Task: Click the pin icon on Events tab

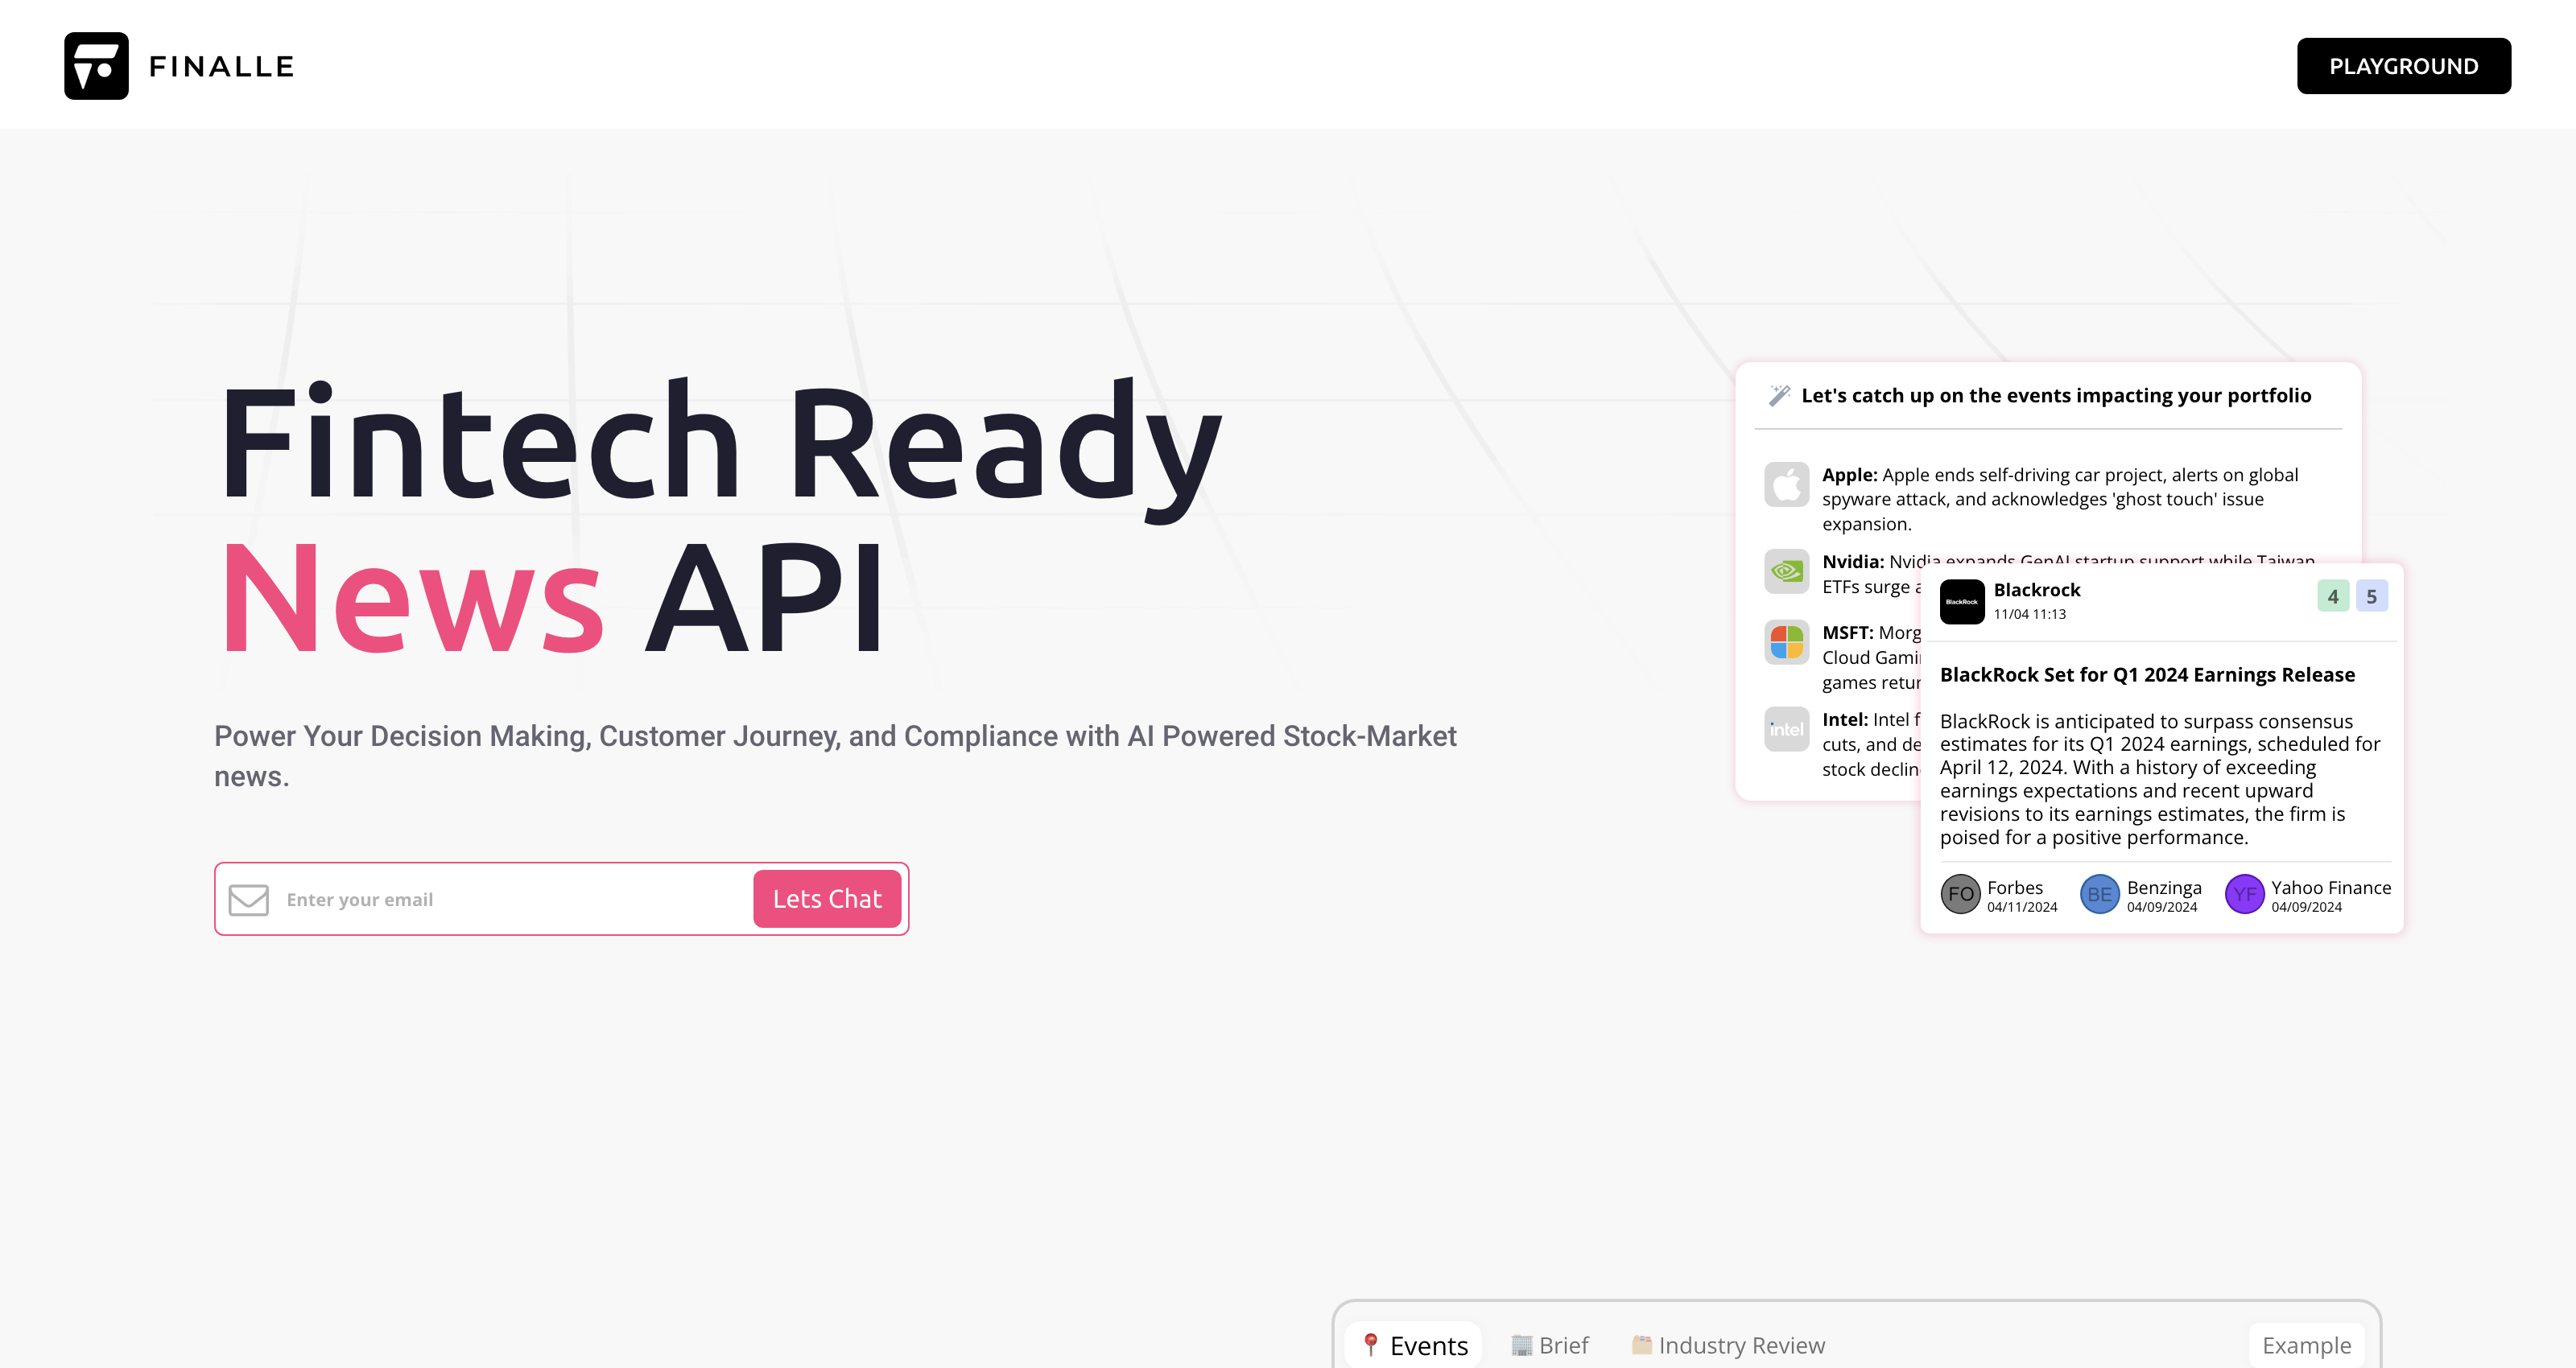Action: 1371,1344
